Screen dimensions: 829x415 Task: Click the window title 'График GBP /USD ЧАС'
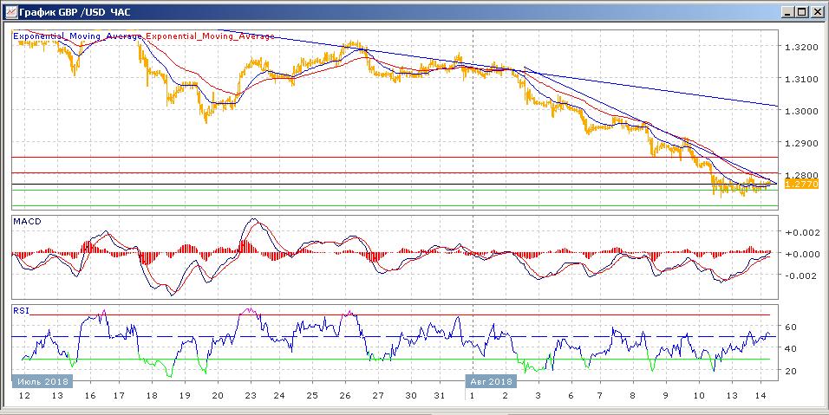point(71,11)
